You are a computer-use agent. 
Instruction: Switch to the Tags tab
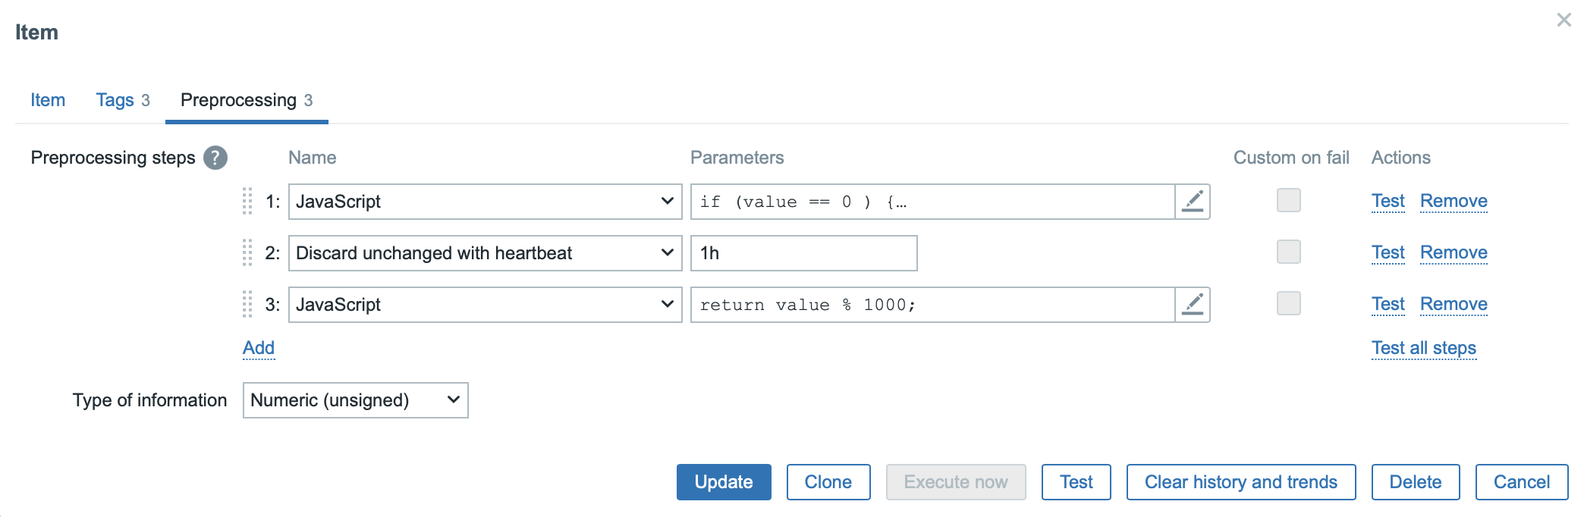(123, 100)
